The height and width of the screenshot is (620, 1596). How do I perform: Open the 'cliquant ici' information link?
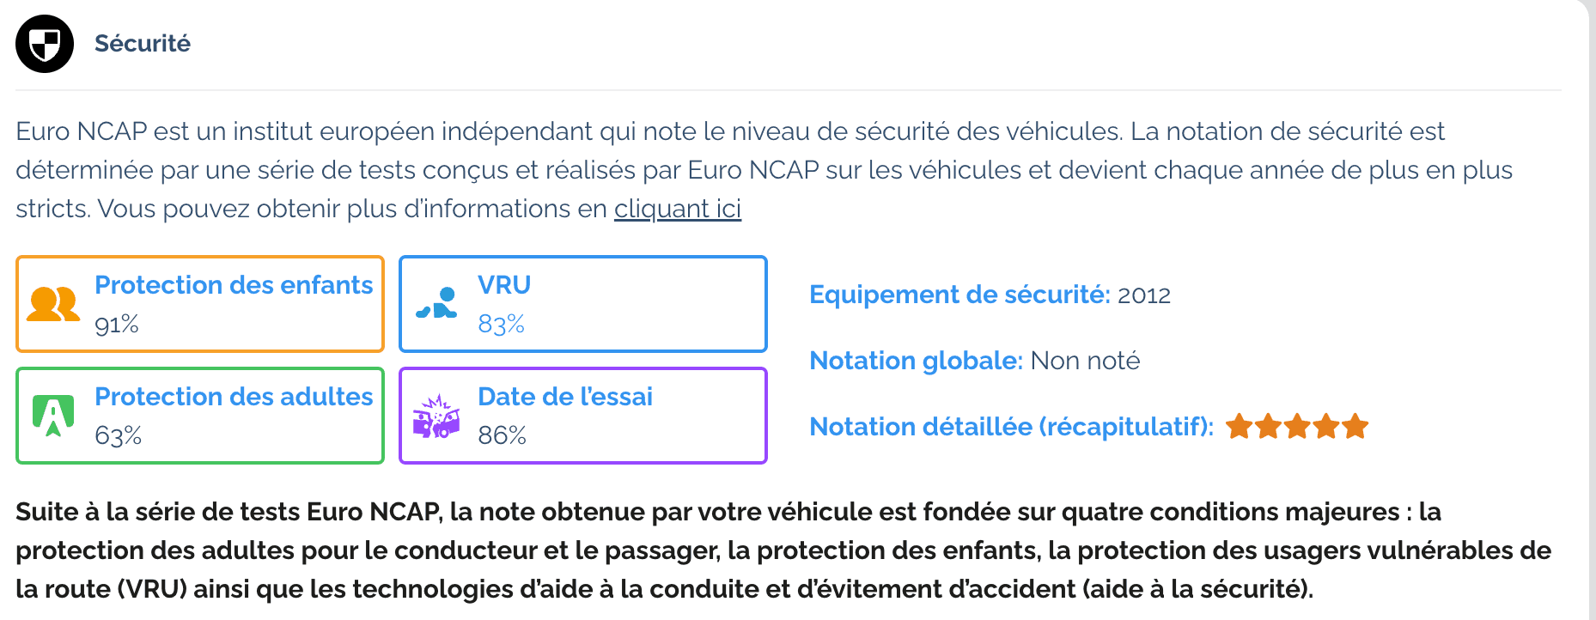[677, 208]
